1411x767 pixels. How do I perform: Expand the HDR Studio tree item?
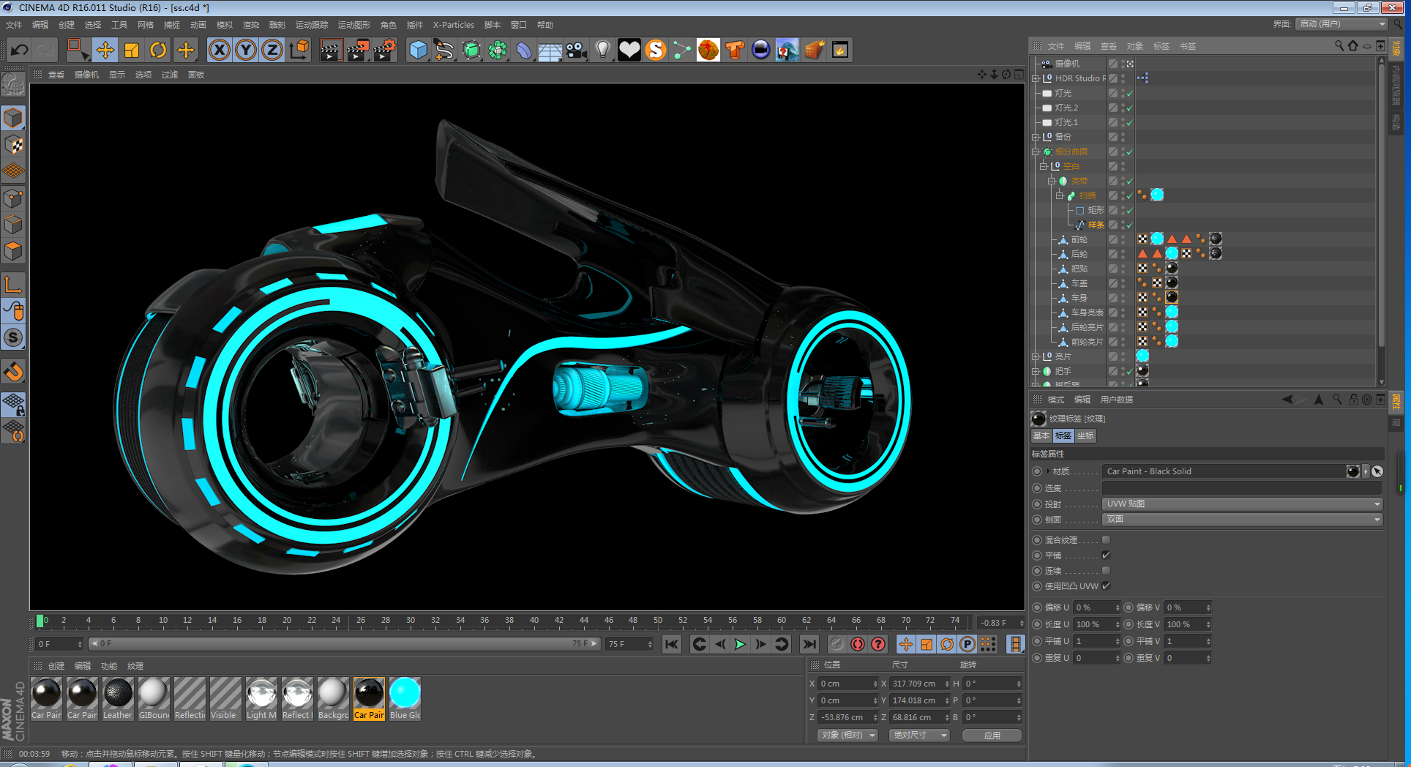tap(1036, 78)
